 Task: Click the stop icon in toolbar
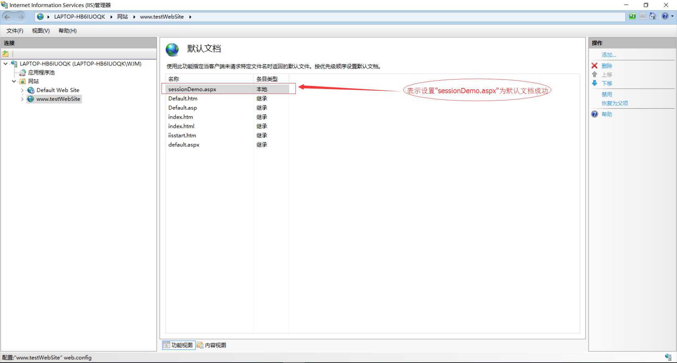642,16
